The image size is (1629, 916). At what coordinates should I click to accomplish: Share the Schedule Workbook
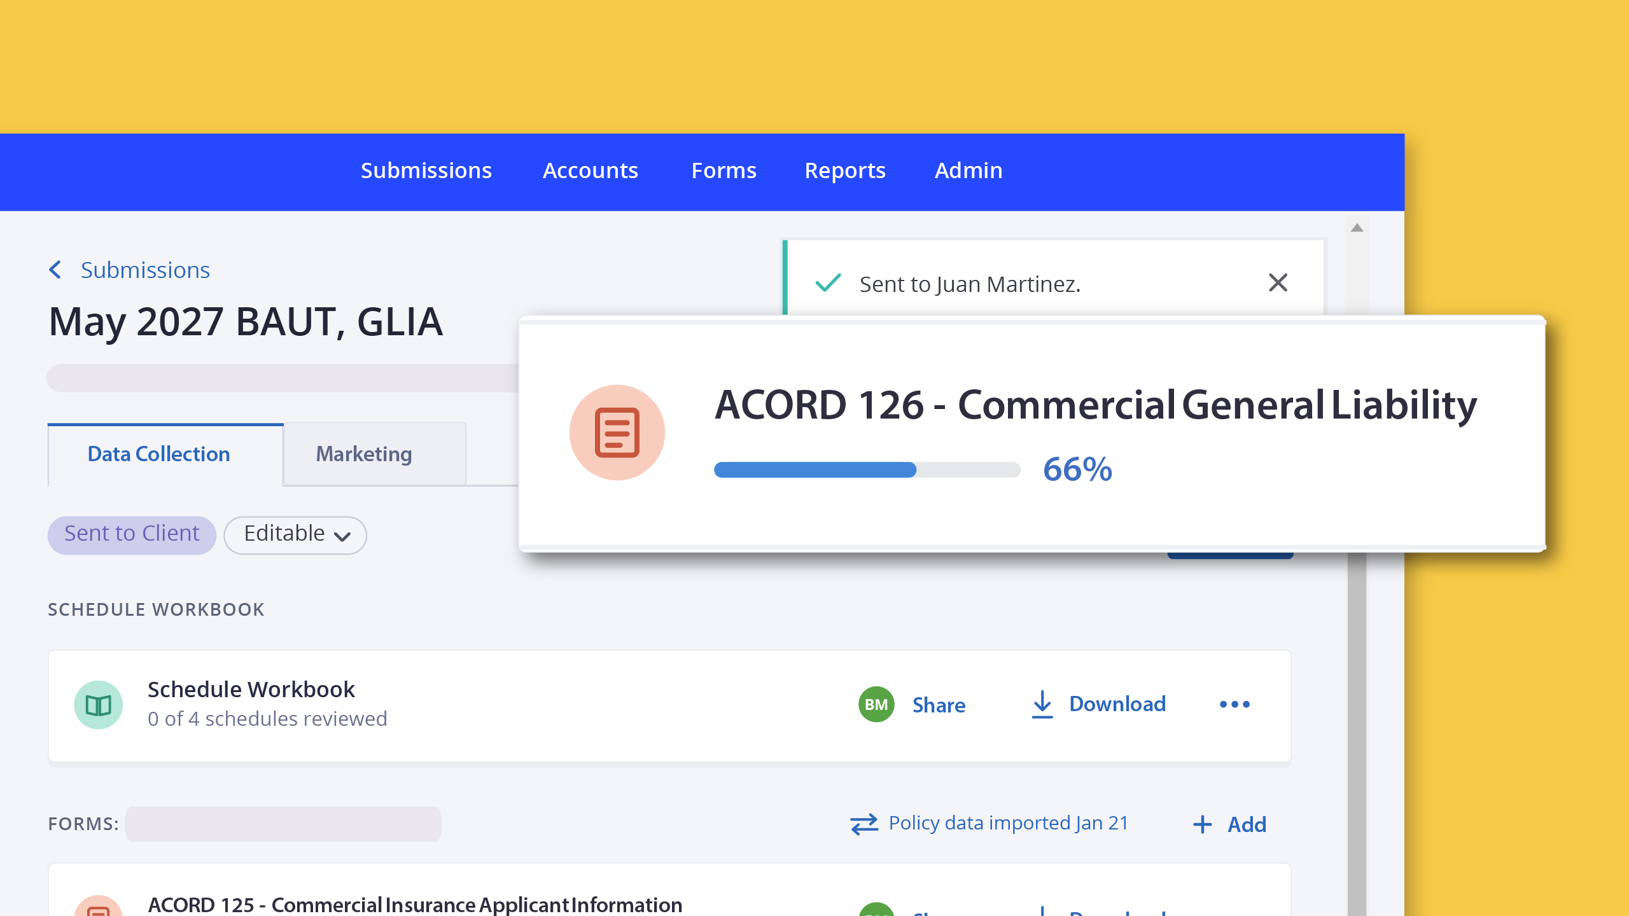(x=939, y=705)
